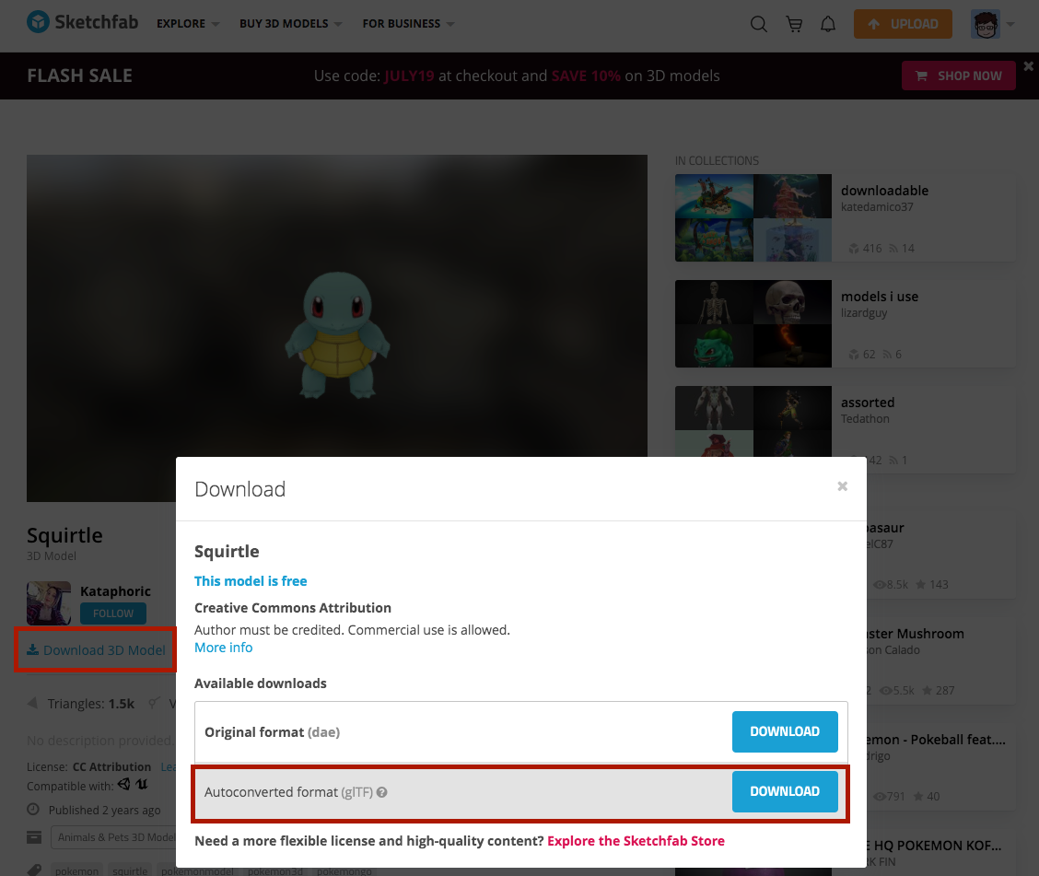
Task: Open Animals & Pets 3D Models category
Action: tap(114, 837)
